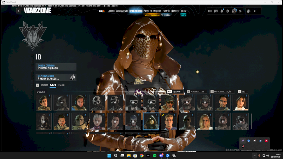This screenshot has width=283, height=159.
Task: Open the PASSE DE BATALHA tab
Action: pyautogui.click(x=152, y=11)
